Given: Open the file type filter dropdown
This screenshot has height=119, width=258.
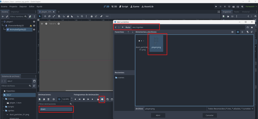Looking at the screenshot, I should pyautogui.click(x=230, y=109).
